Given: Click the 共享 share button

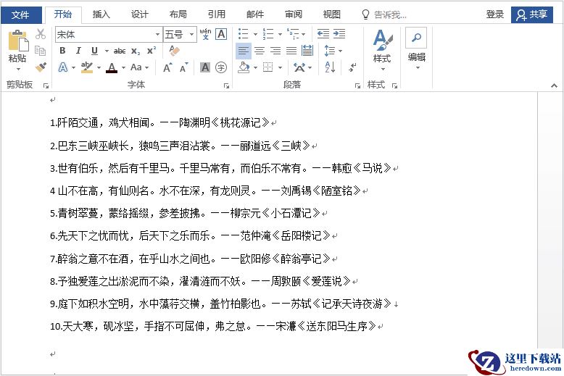Looking at the screenshot, I should [532, 14].
